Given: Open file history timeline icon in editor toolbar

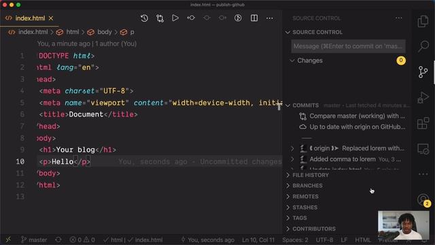Looking at the screenshot, I should click(x=144, y=18).
